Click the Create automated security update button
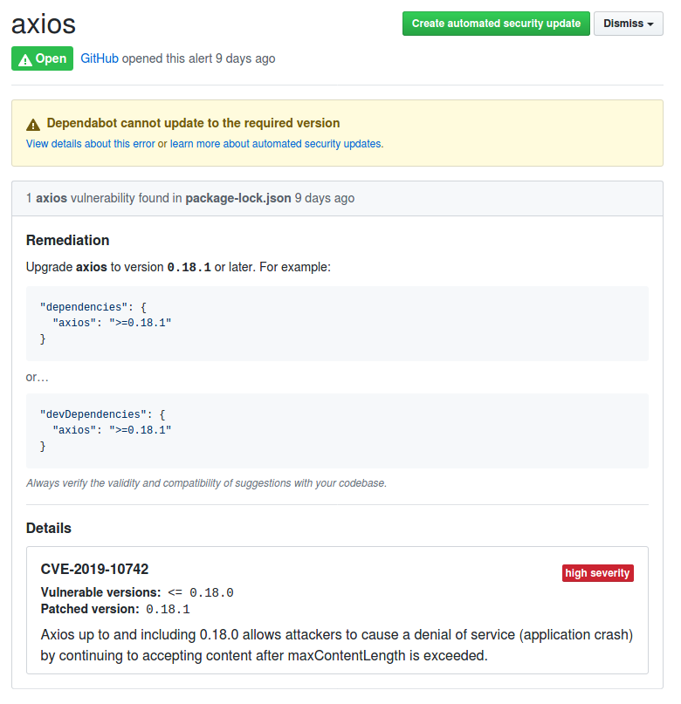 (x=496, y=24)
